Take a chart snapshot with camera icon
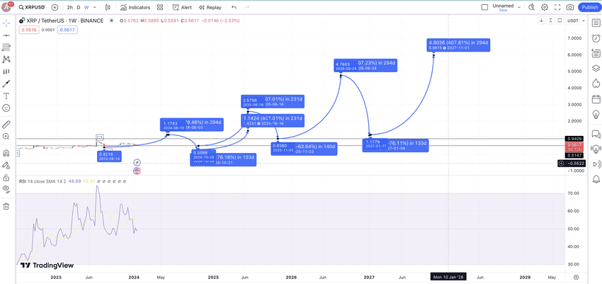The width and height of the screenshot is (602, 284). click(570, 7)
